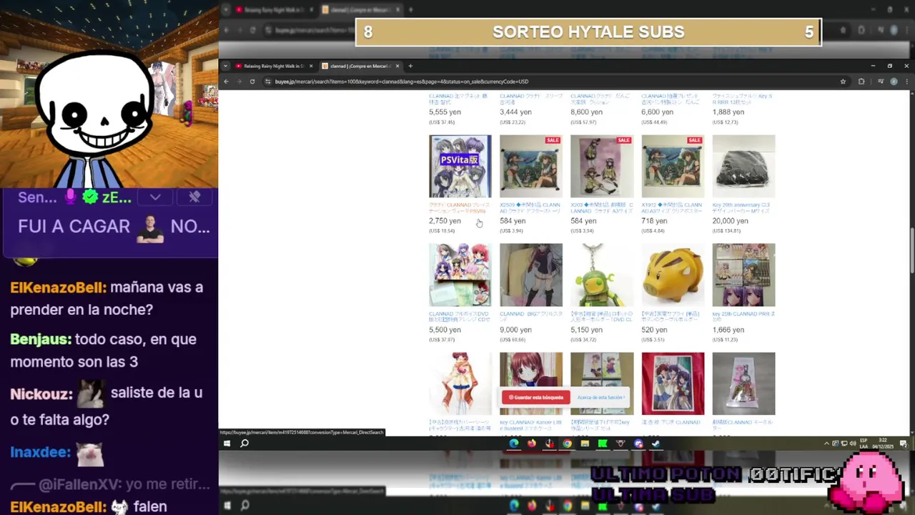Open the 718 yen SALE item thumbnail
Image resolution: width=915 pixels, height=515 pixels.
(673, 166)
